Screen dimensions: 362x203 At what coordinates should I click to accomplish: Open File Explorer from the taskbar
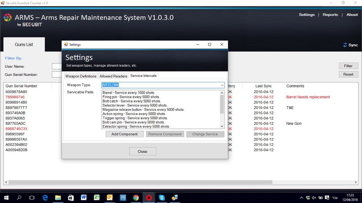pos(58,198)
